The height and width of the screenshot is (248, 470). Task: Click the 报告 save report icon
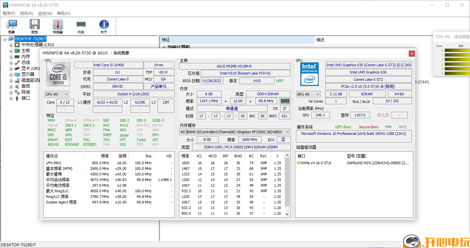point(35,26)
